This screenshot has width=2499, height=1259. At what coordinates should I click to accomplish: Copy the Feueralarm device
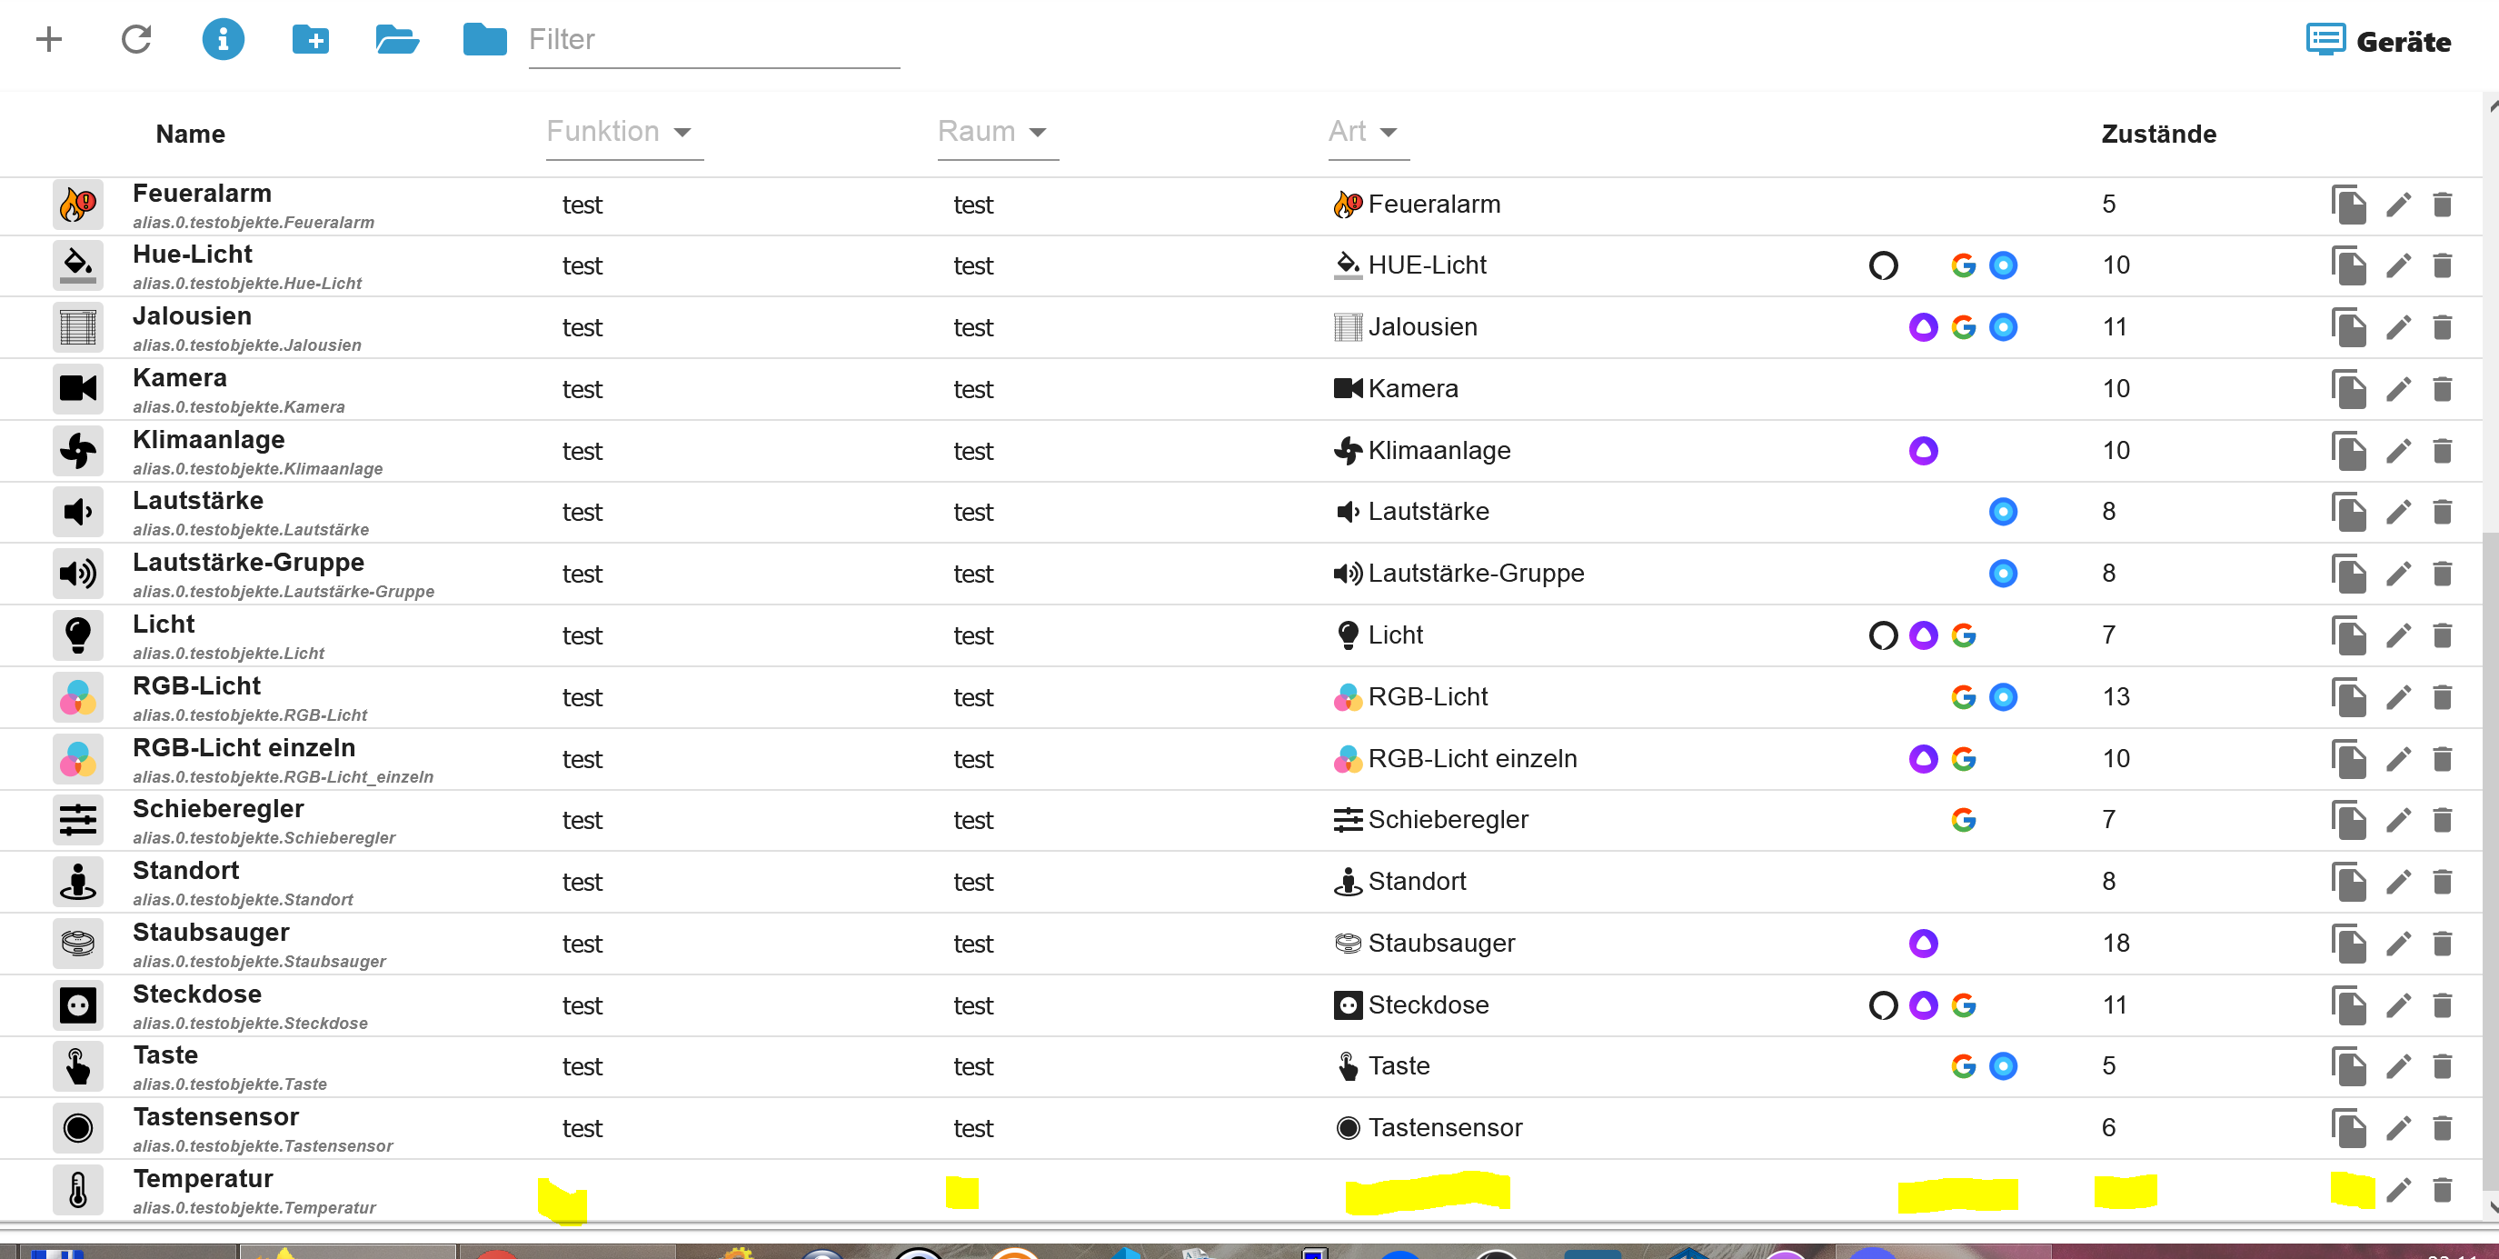pos(2349,204)
